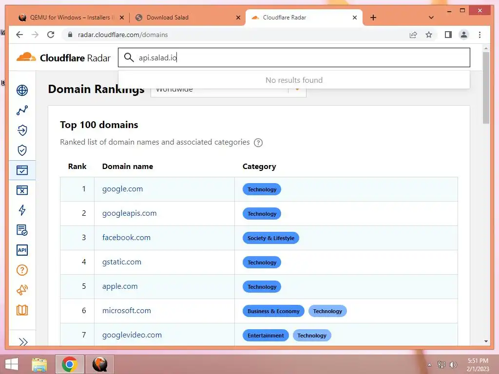This screenshot has width=499, height=374.
Task: Click Society & Lifestyle tag for facebook.com
Action: (x=271, y=238)
